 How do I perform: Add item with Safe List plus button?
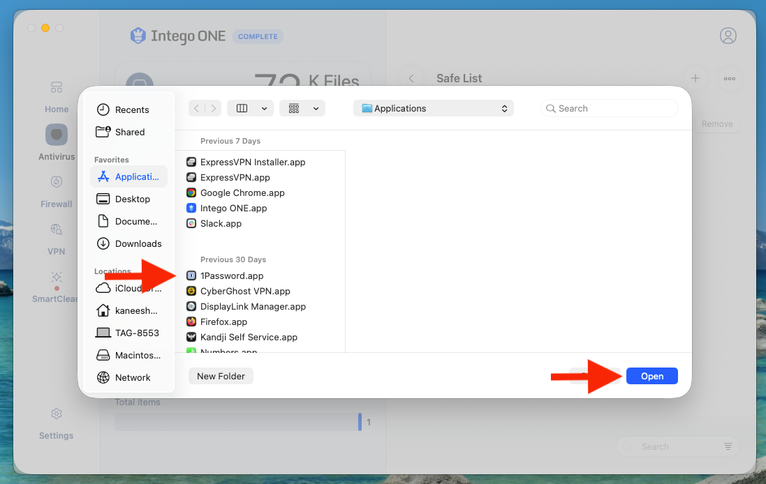click(695, 78)
